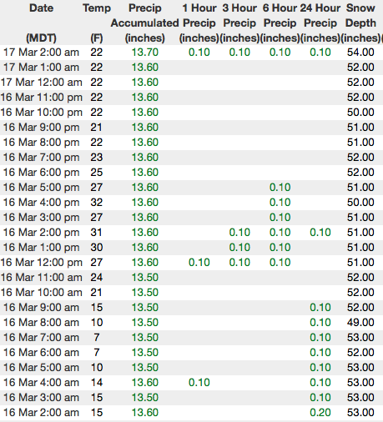Viewport: 383px width, 422px height.
Task: Click the Temp (F) column header
Action: [97, 23]
